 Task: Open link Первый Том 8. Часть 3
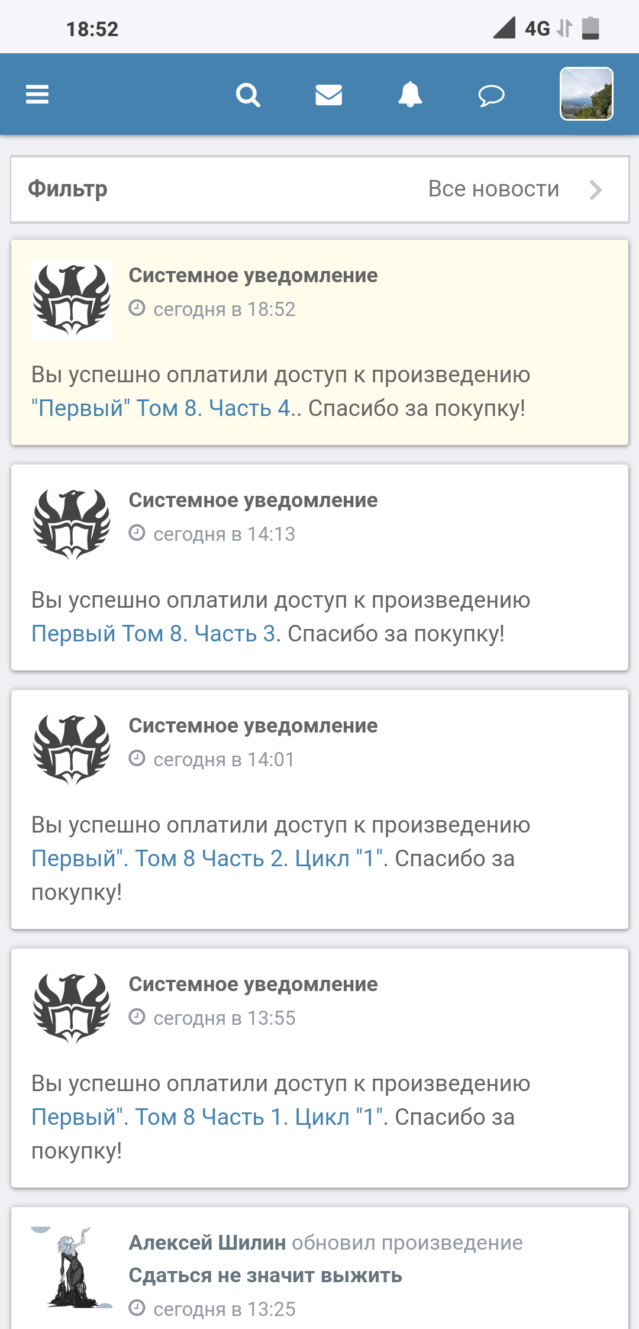click(x=154, y=634)
